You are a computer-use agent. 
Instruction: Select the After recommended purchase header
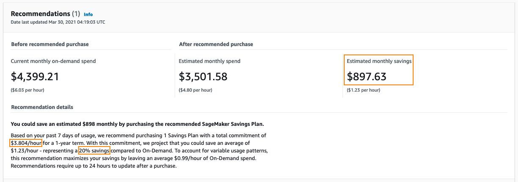point(216,44)
